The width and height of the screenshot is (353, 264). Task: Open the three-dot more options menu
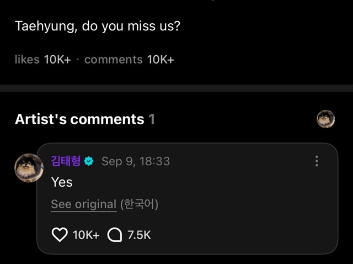coord(317,161)
